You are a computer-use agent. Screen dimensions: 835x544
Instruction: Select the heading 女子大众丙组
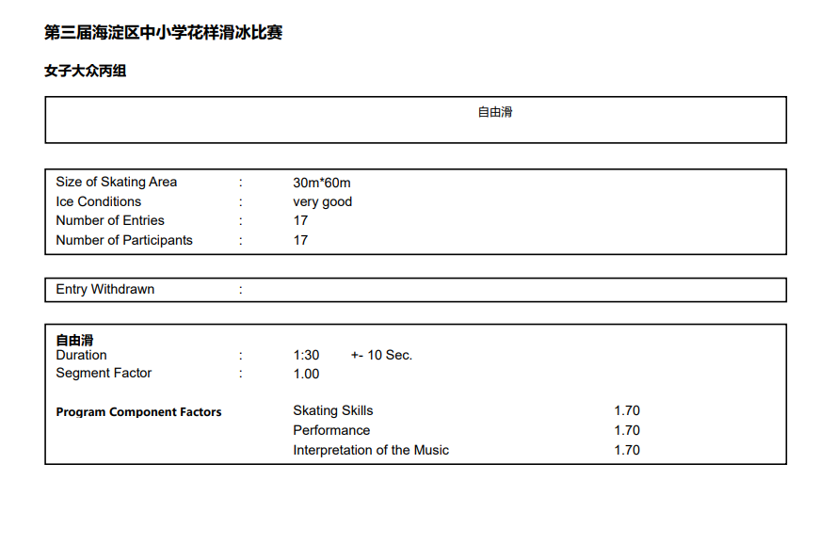(86, 71)
